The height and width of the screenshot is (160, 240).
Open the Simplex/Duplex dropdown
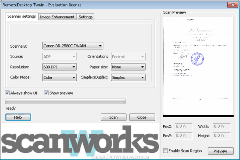click(128, 77)
